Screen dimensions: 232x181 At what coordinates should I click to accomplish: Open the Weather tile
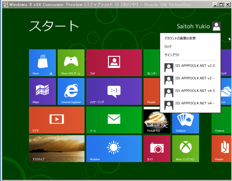[x=114, y=148]
